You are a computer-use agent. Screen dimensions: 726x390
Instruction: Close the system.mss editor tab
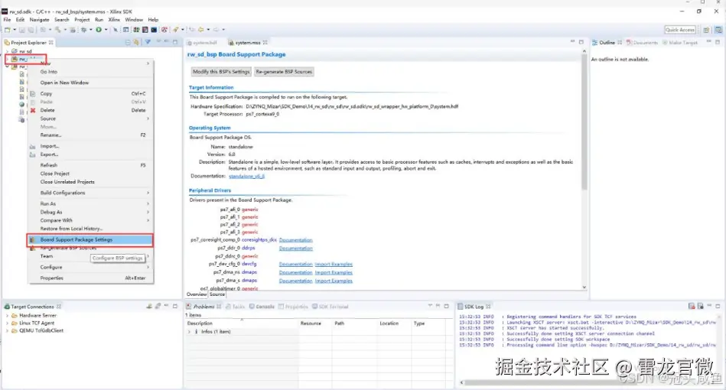(x=265, y=43)
